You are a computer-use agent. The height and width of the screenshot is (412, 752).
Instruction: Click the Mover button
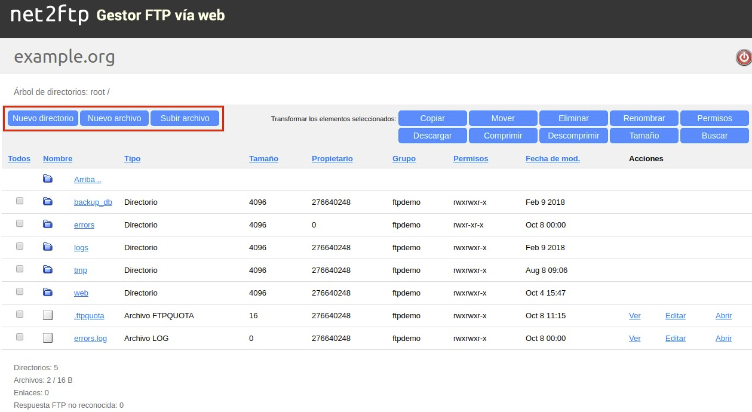click(x=503, y=118)
